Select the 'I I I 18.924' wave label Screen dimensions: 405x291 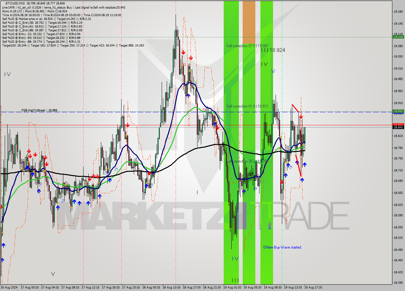273,50
